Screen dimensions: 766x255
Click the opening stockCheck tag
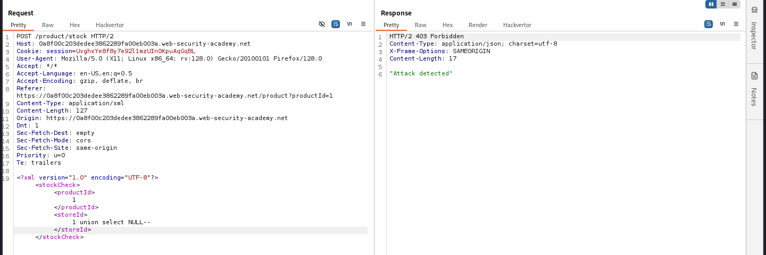(58, 185)
